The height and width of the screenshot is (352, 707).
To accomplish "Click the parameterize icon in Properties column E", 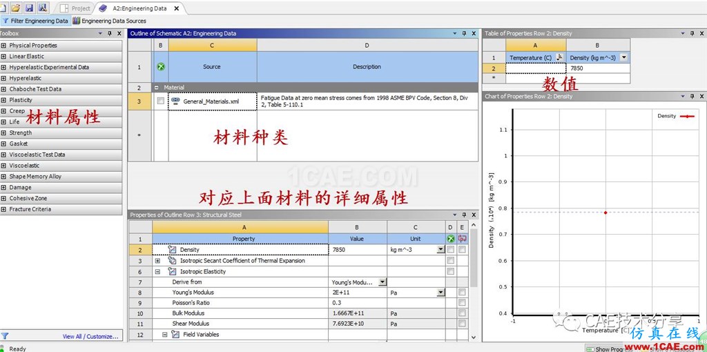I will click(x=462, y=239).
